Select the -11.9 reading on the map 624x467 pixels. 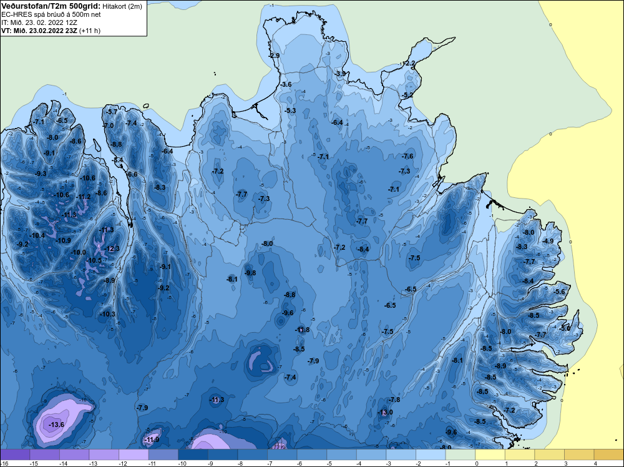151,440
